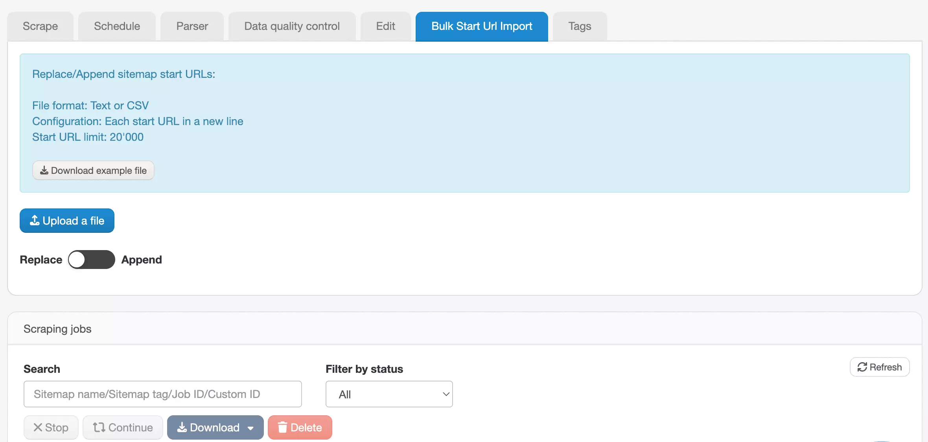
Task: Select the Edit tab
Action: 385,26
